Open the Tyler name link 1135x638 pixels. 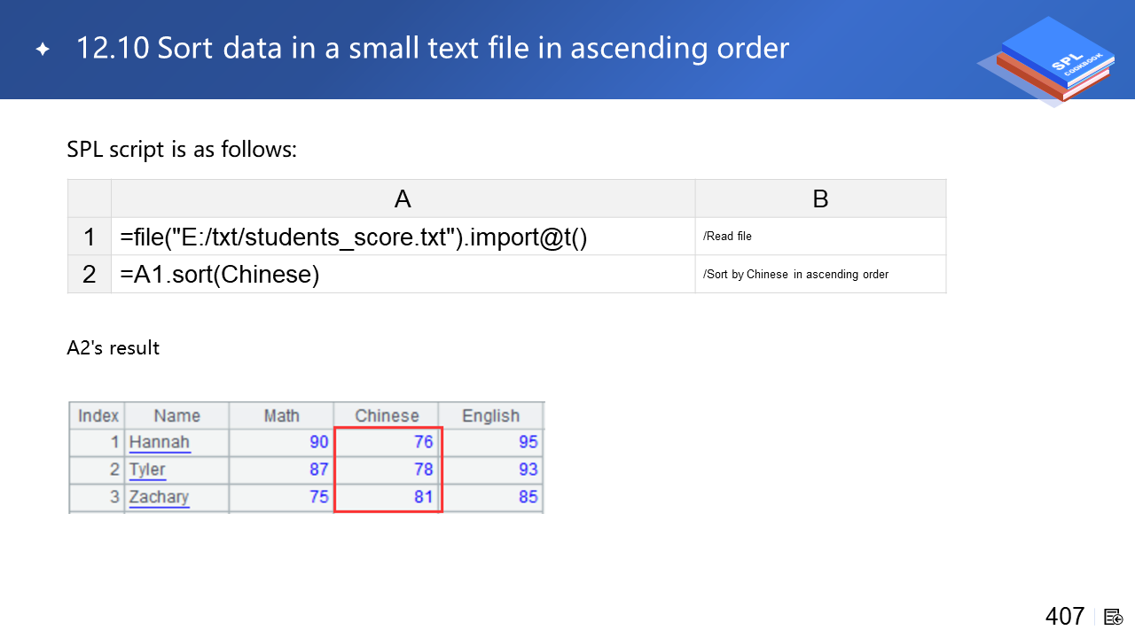pos(147,470)
